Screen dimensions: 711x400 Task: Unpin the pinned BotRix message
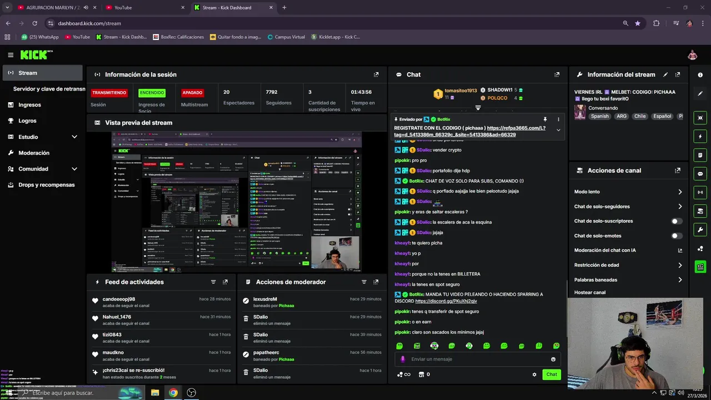(x=545, y=119)
